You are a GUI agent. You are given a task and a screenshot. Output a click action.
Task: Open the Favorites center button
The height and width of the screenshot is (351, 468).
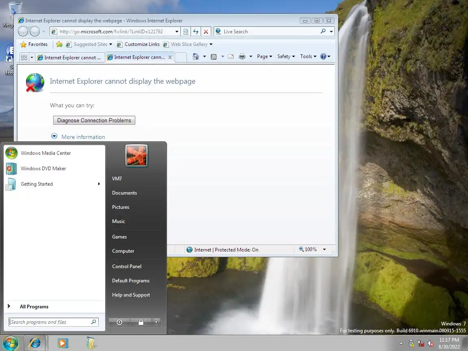(x=34, y=44)
